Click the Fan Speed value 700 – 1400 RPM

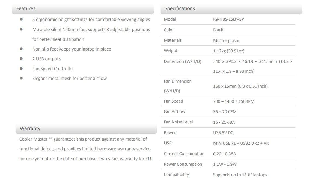pos(234,101)
